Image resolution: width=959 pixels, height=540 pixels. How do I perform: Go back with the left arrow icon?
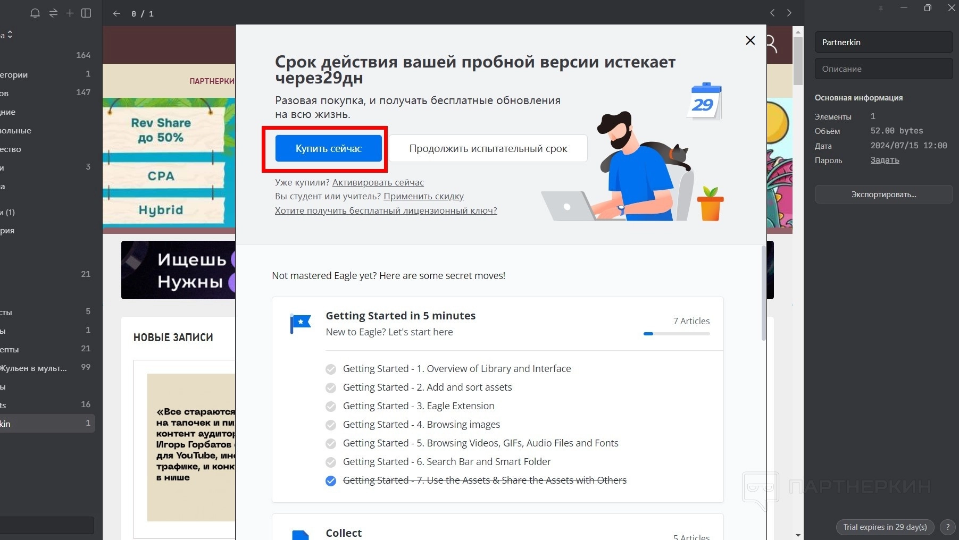116,13
